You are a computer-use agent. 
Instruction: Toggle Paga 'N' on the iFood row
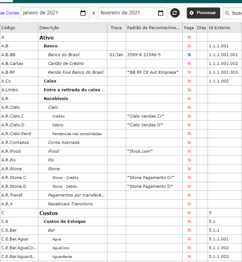pos(189,151)
